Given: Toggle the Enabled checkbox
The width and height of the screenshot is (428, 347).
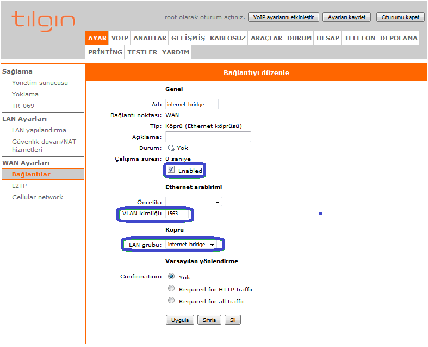Looking at the screenshot, I should (171, 169).
